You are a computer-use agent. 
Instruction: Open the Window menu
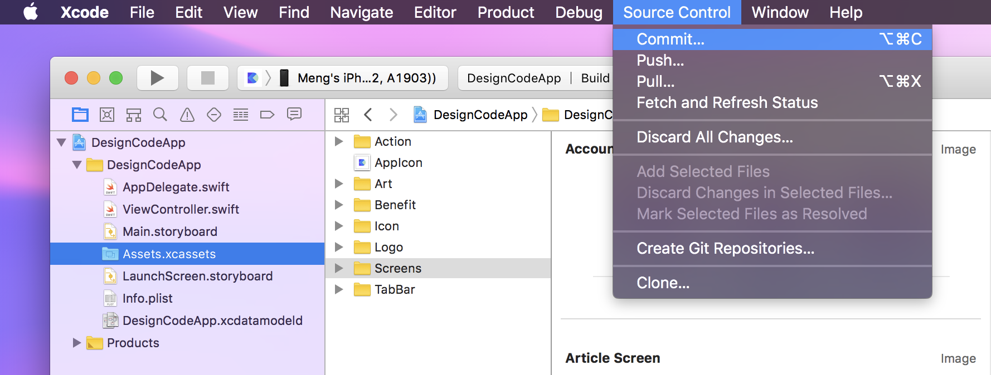coord(780,12)
